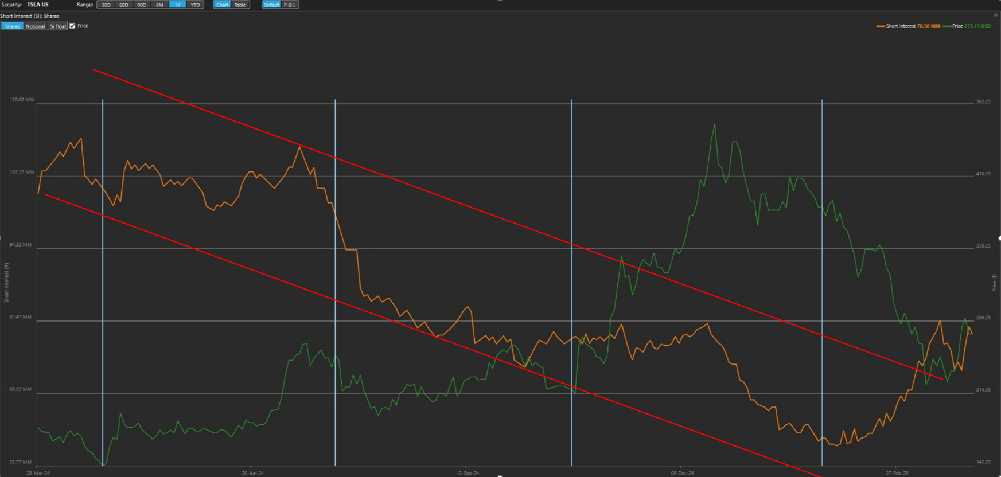Click the 05-Dec-24 date axis label
The height and width of the screenshot is (477, 1001).
(683, 473)
